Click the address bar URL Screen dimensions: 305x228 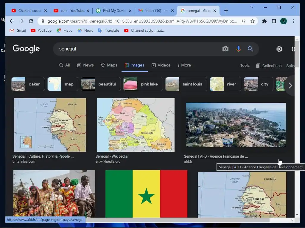(x=142, y=21)
